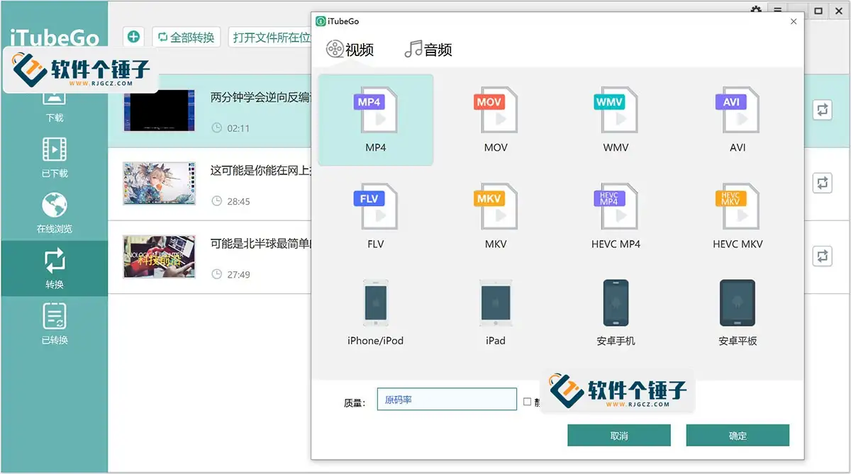Select AVI as output format

738,120
